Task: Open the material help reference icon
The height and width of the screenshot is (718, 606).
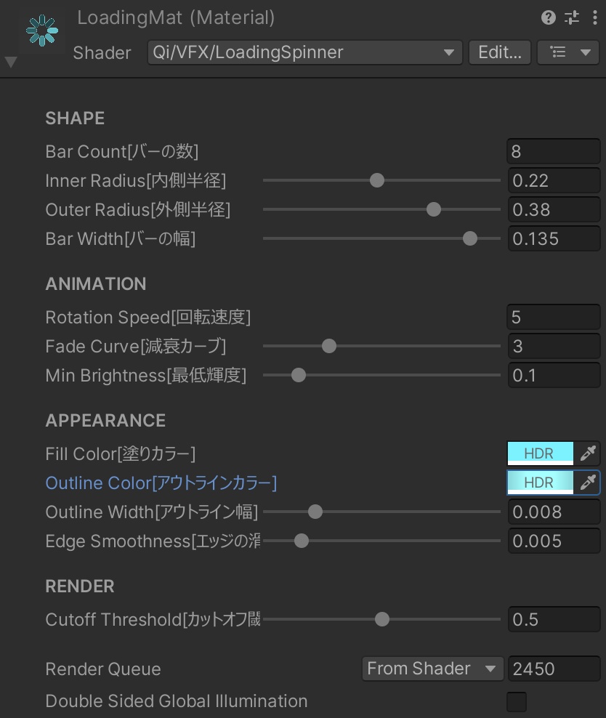Action: point(549,18)
